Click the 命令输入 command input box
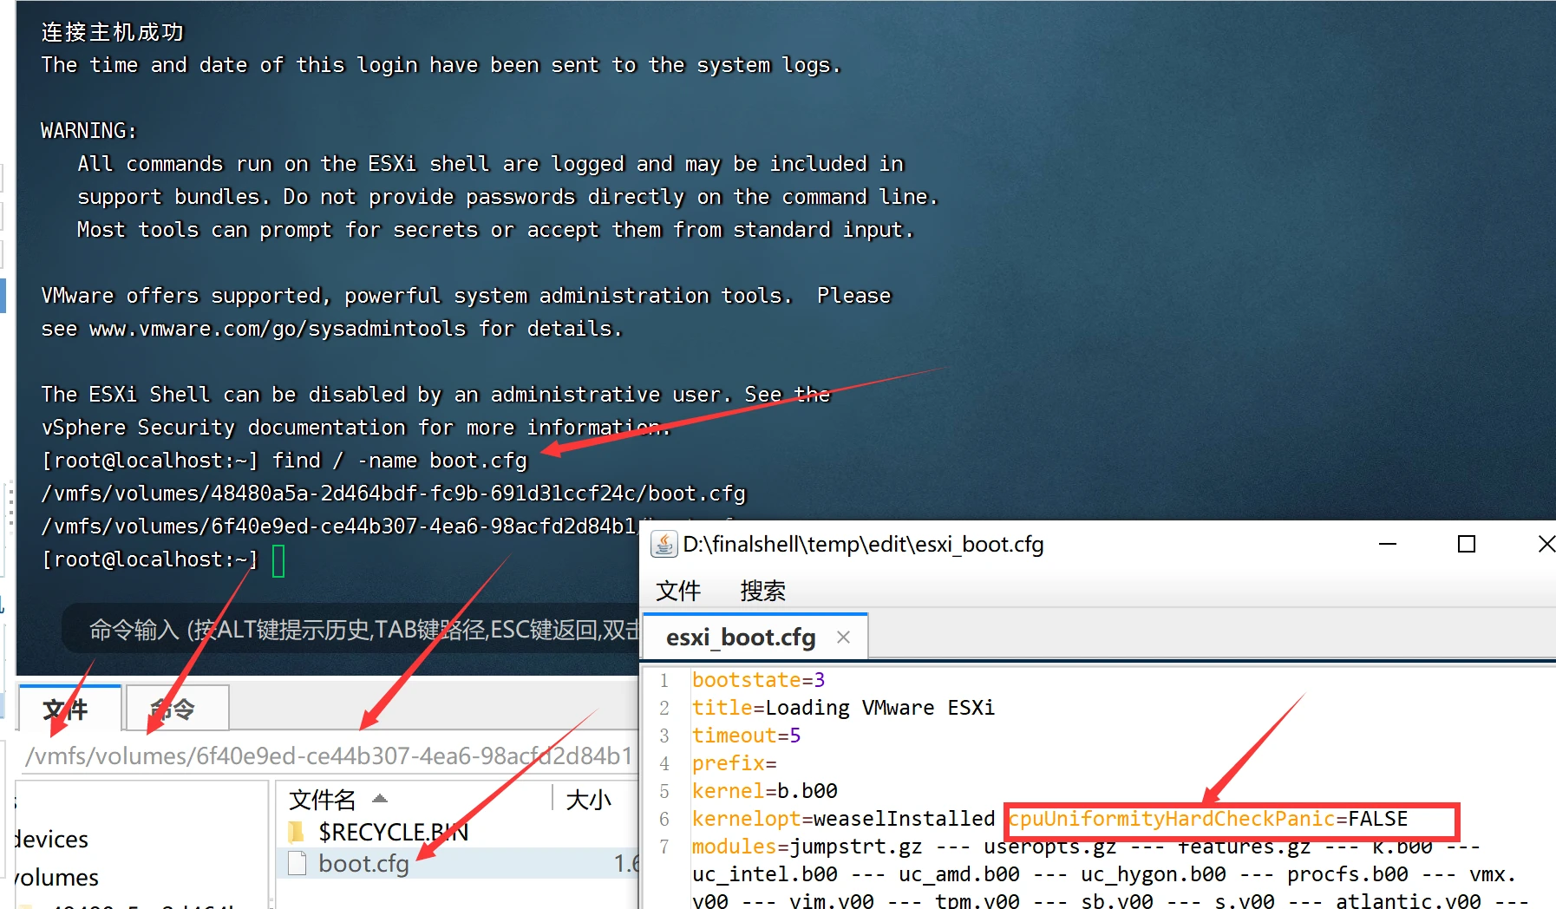The height and width of the screenshot is (909, 1556). pos(350,630)
